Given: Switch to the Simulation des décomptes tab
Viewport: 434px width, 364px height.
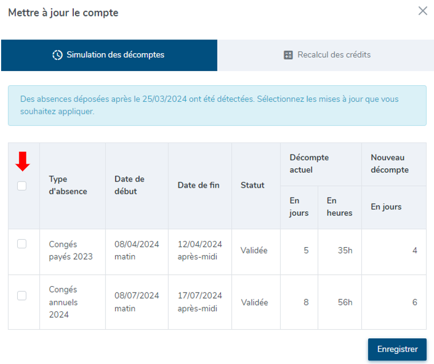Looking at the screenshot, I should 109,56.
